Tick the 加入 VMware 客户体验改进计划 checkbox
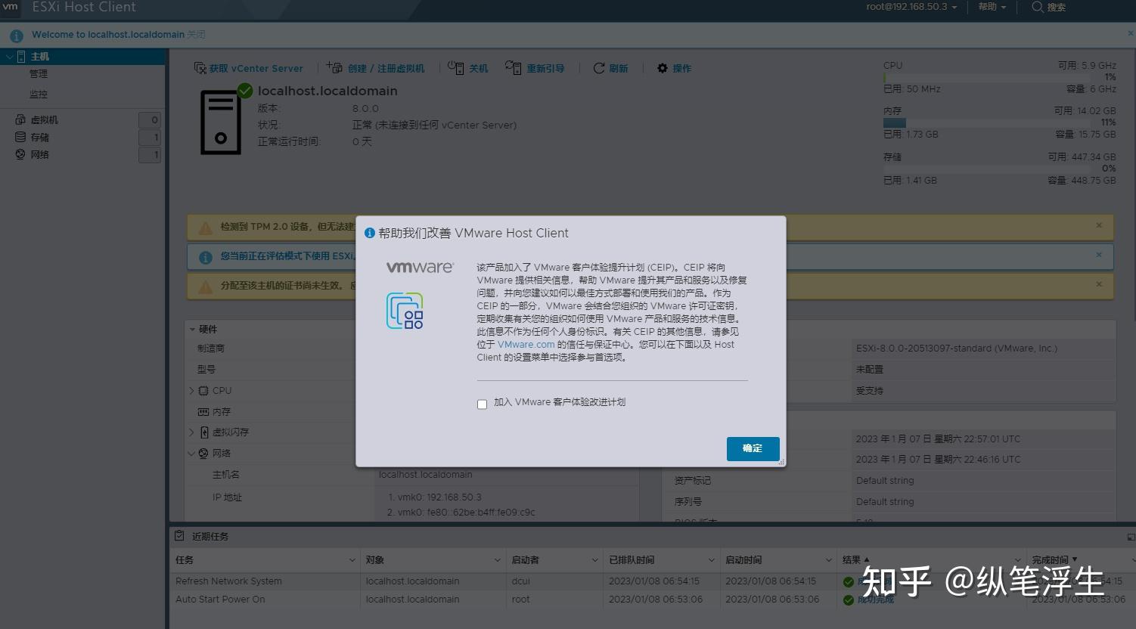 click(482, 404)
